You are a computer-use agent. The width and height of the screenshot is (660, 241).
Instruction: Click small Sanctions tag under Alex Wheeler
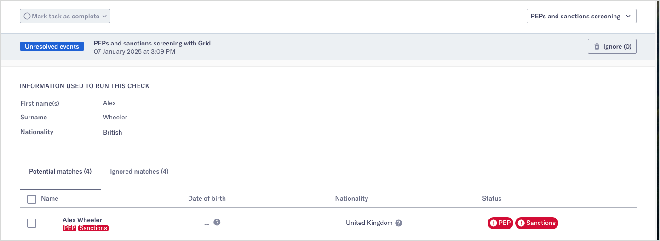click(93, 228)
